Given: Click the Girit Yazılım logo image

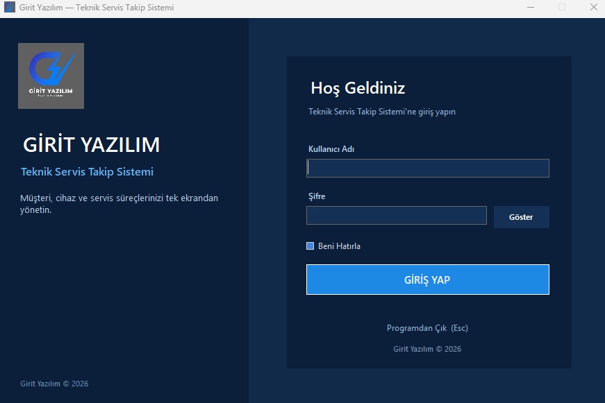Looking at the screenshot, I should pyautogui.click(x=51, y=76).
